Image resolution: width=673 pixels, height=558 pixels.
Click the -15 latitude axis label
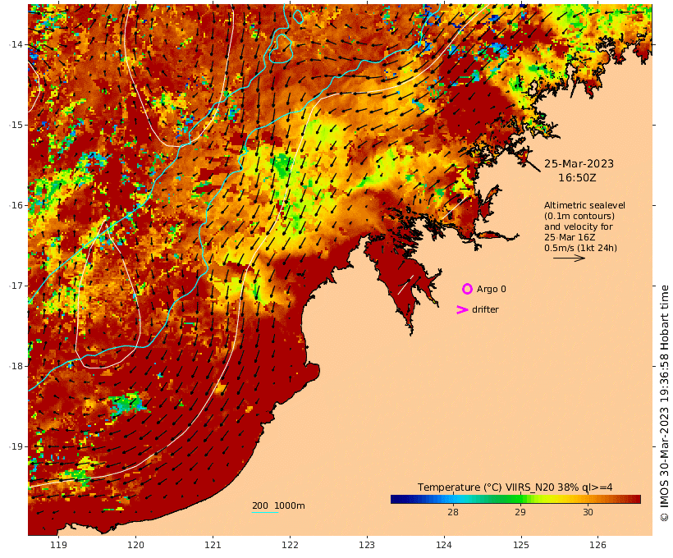point(16,125)
